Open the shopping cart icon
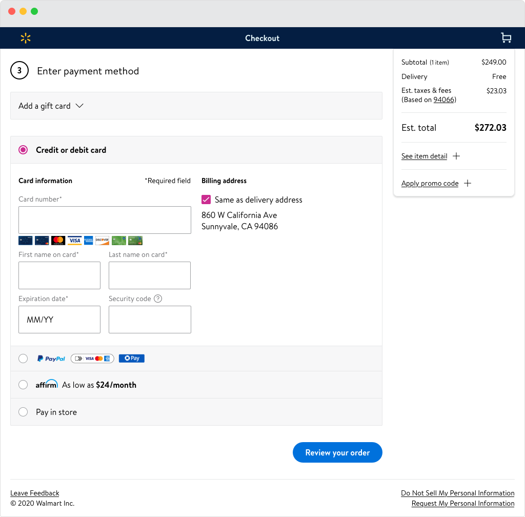 (506, 38)
